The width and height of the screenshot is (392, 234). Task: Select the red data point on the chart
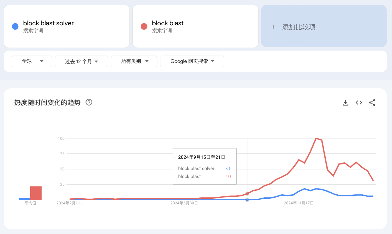(247, 194)
